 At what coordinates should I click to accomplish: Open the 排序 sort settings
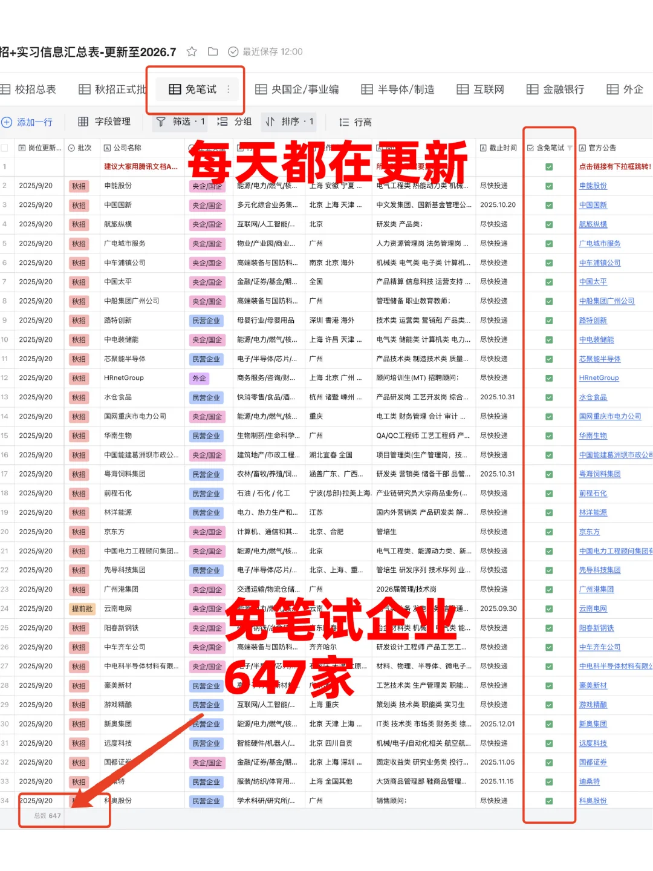pos(290,122)
